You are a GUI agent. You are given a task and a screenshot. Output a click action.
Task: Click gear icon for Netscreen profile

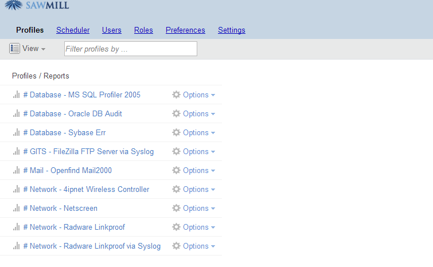point(176,209)
